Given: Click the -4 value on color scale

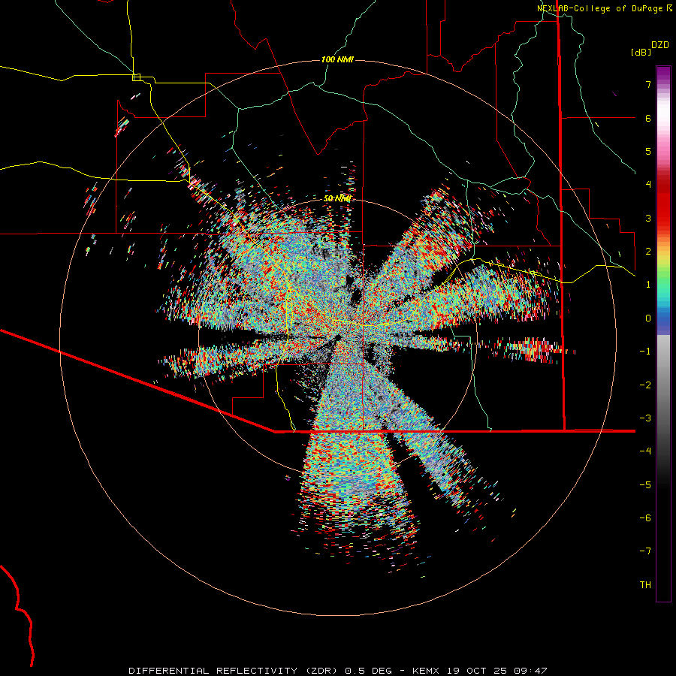Looking at the screenshot, I should (645, 451).
